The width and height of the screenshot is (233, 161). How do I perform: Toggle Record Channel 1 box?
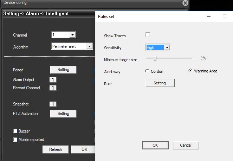tap(53, 88)
